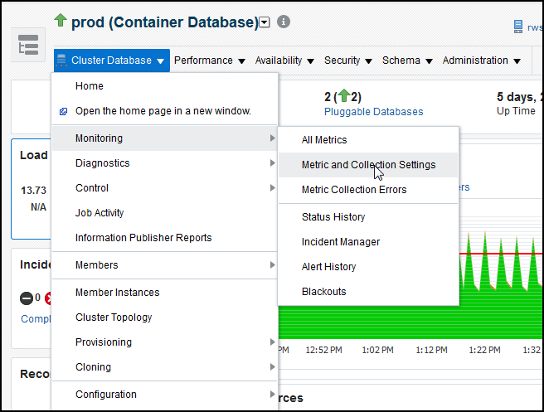Click the Pluggable Databases link
The image size is (544, 412).
coord(373,112)
